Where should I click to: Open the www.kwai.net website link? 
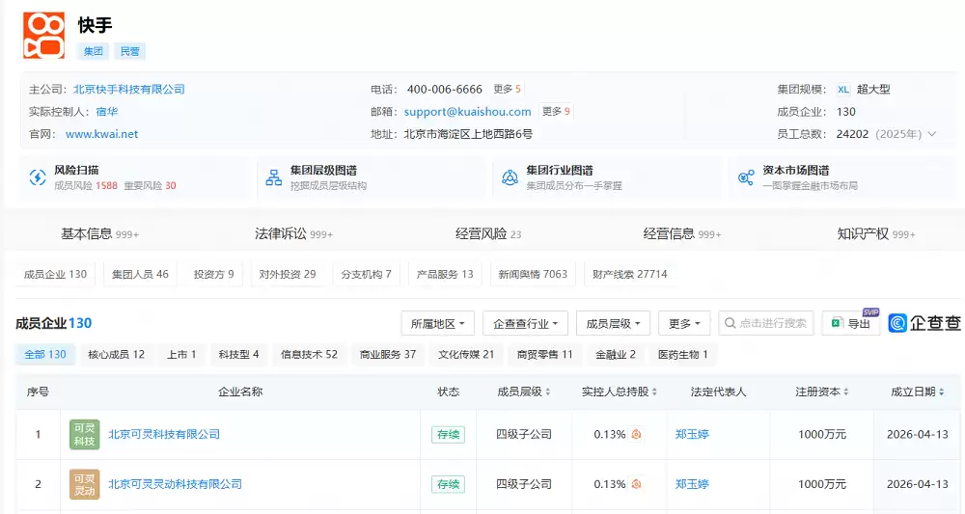(102, 134)
